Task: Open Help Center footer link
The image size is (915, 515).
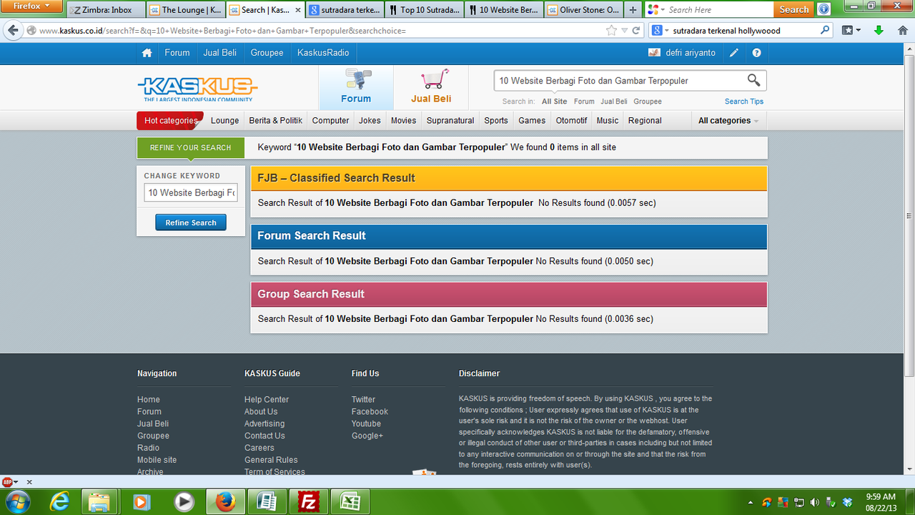Action: pos(267,399)
